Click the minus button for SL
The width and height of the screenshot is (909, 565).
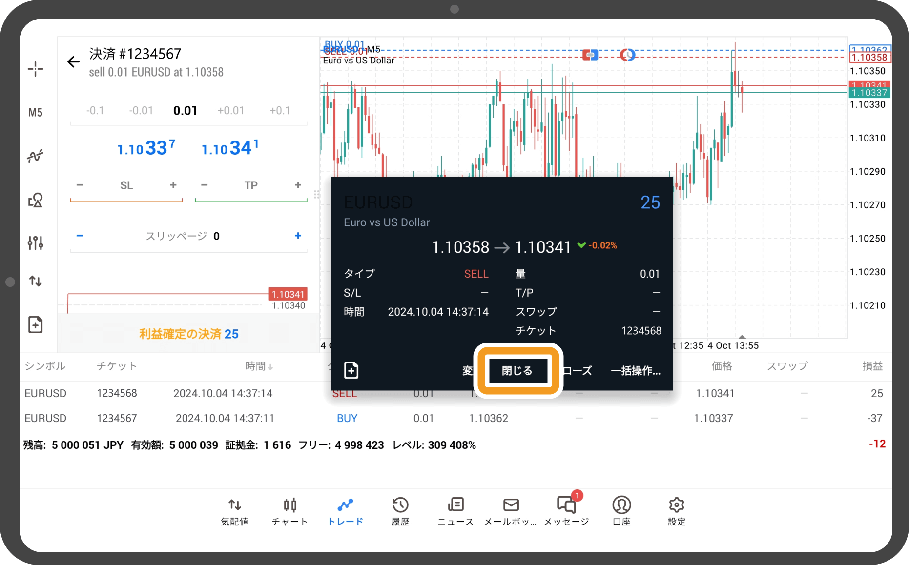click(x=80, y=185)
